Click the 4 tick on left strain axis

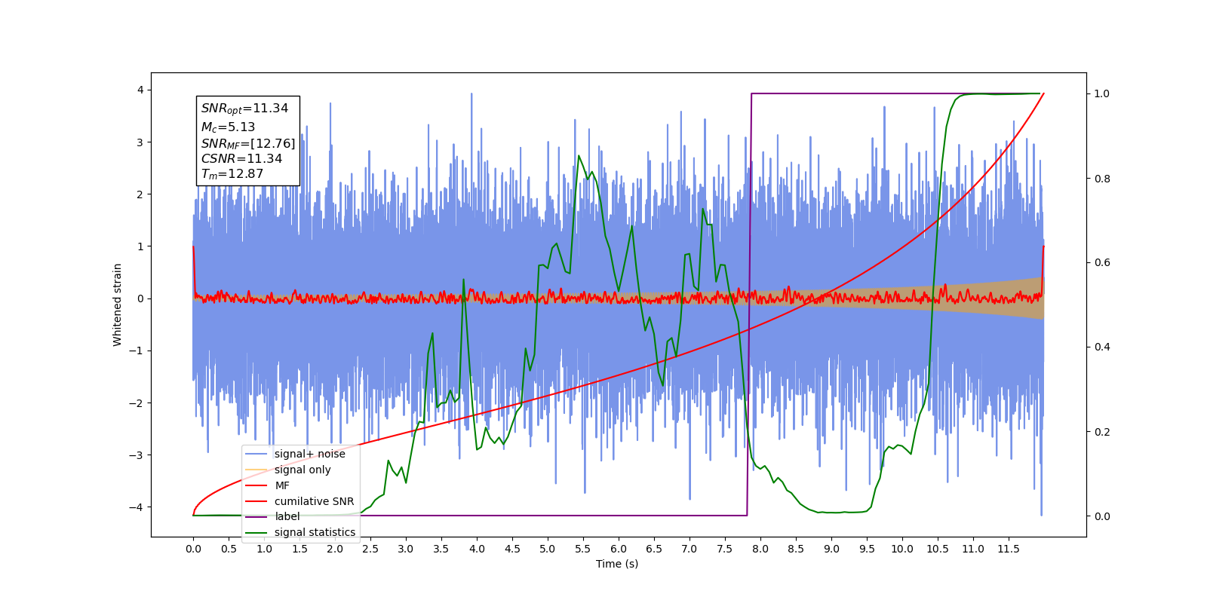[x=140, y=90]
